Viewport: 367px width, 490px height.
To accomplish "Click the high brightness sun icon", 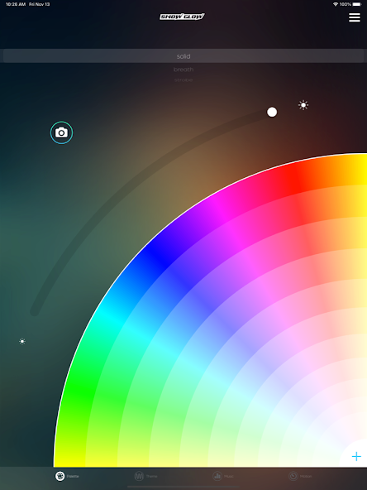I will pyautogui.click(x=303, y=105).
